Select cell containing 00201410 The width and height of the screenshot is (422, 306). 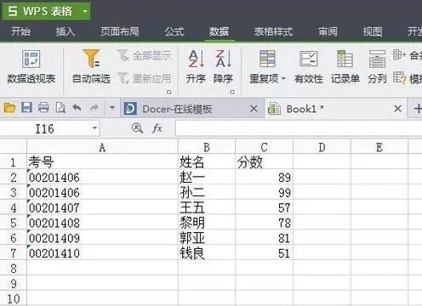(x=102, y=253)
